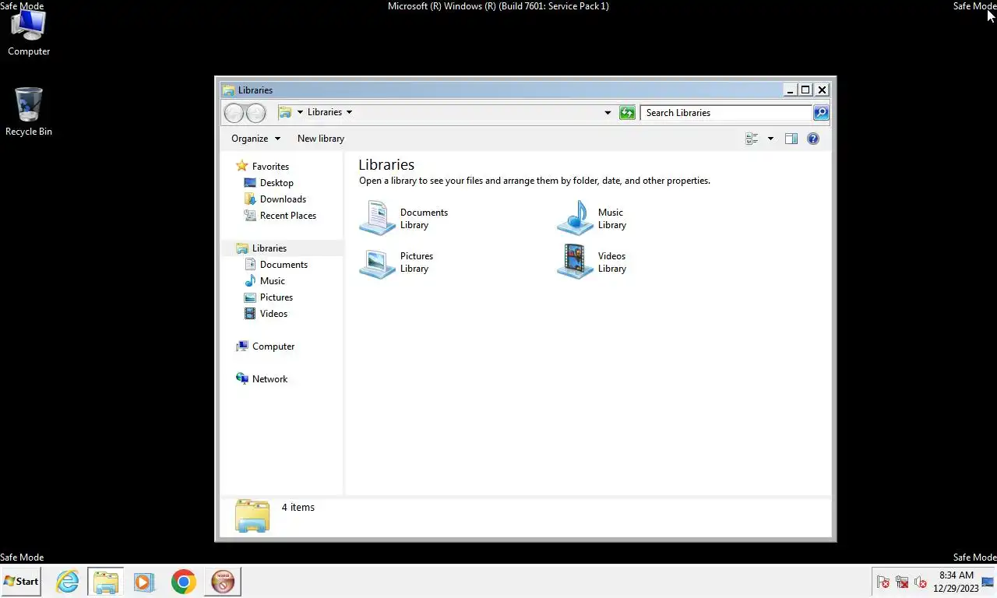
Task: Click the red blocked-sign taskbar icon
Action: click(224, 582)
